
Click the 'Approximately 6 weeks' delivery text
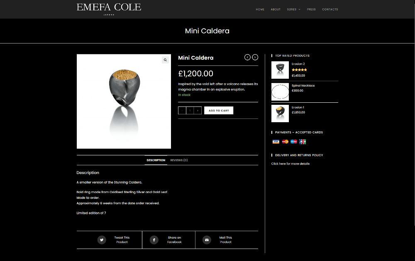pyautogui.click(x=118, y=203)
